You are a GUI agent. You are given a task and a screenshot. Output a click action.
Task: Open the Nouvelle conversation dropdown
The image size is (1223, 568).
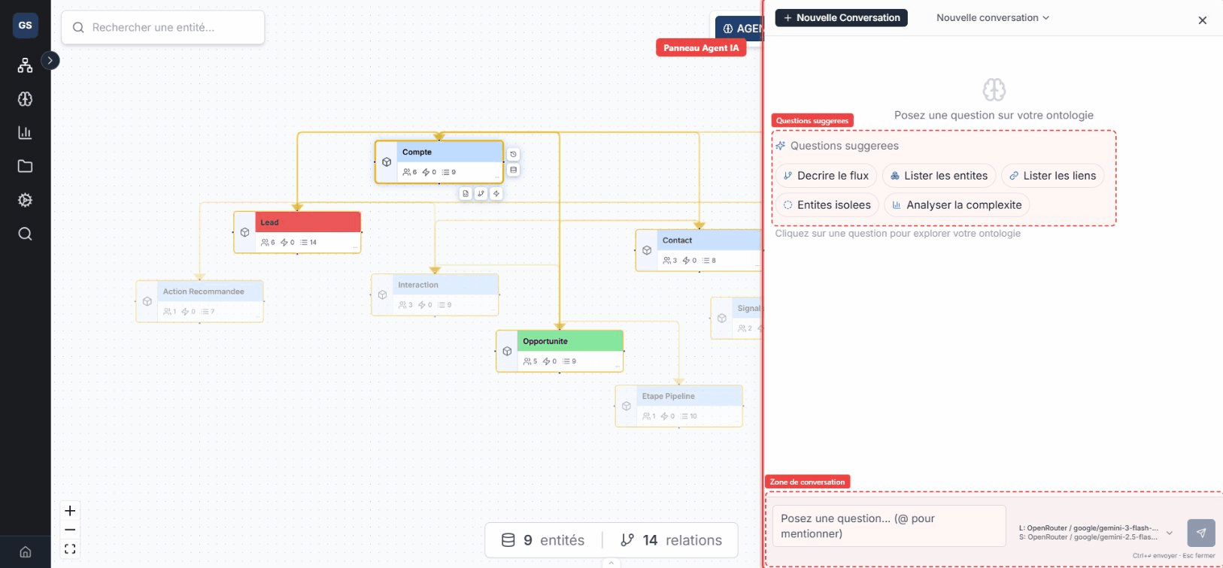pyautogui.click(x=992, y=18)
